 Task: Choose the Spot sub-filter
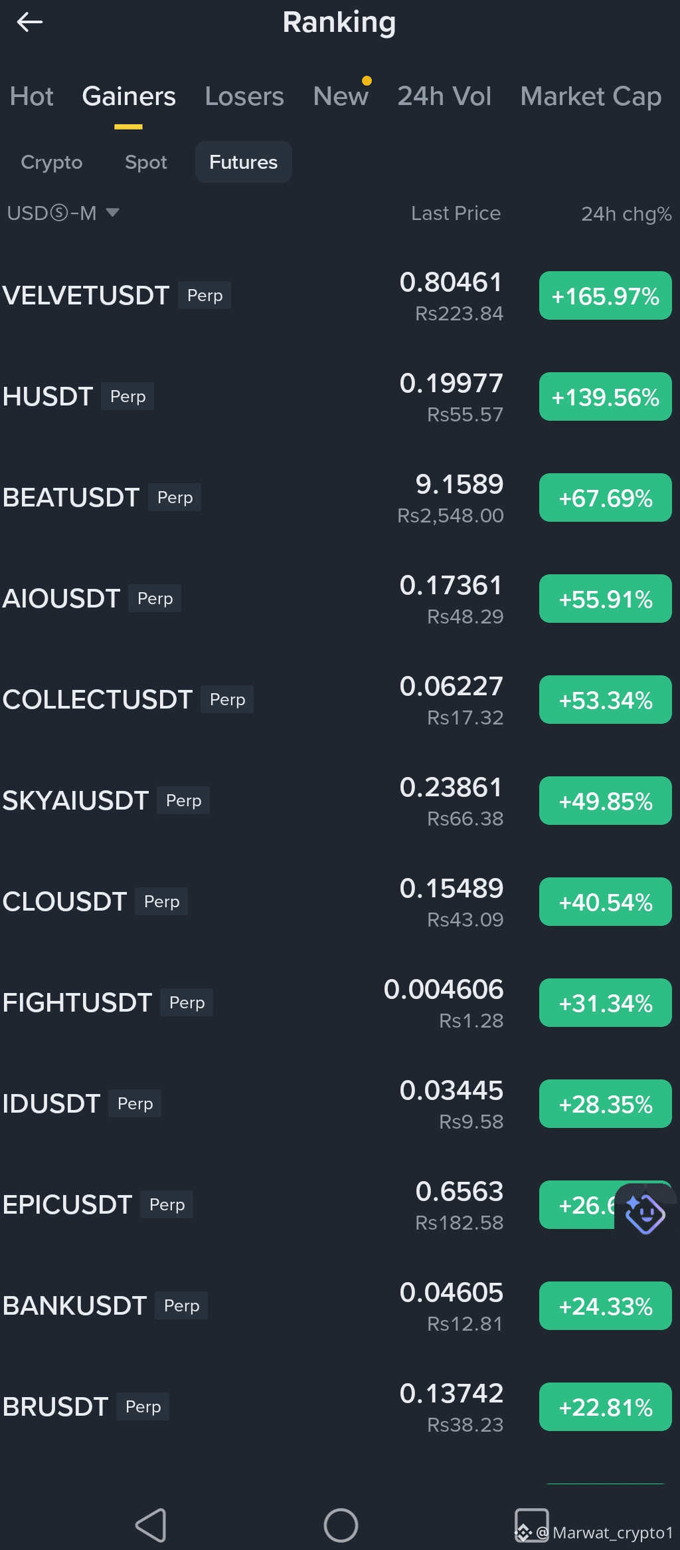coord(146,162)
